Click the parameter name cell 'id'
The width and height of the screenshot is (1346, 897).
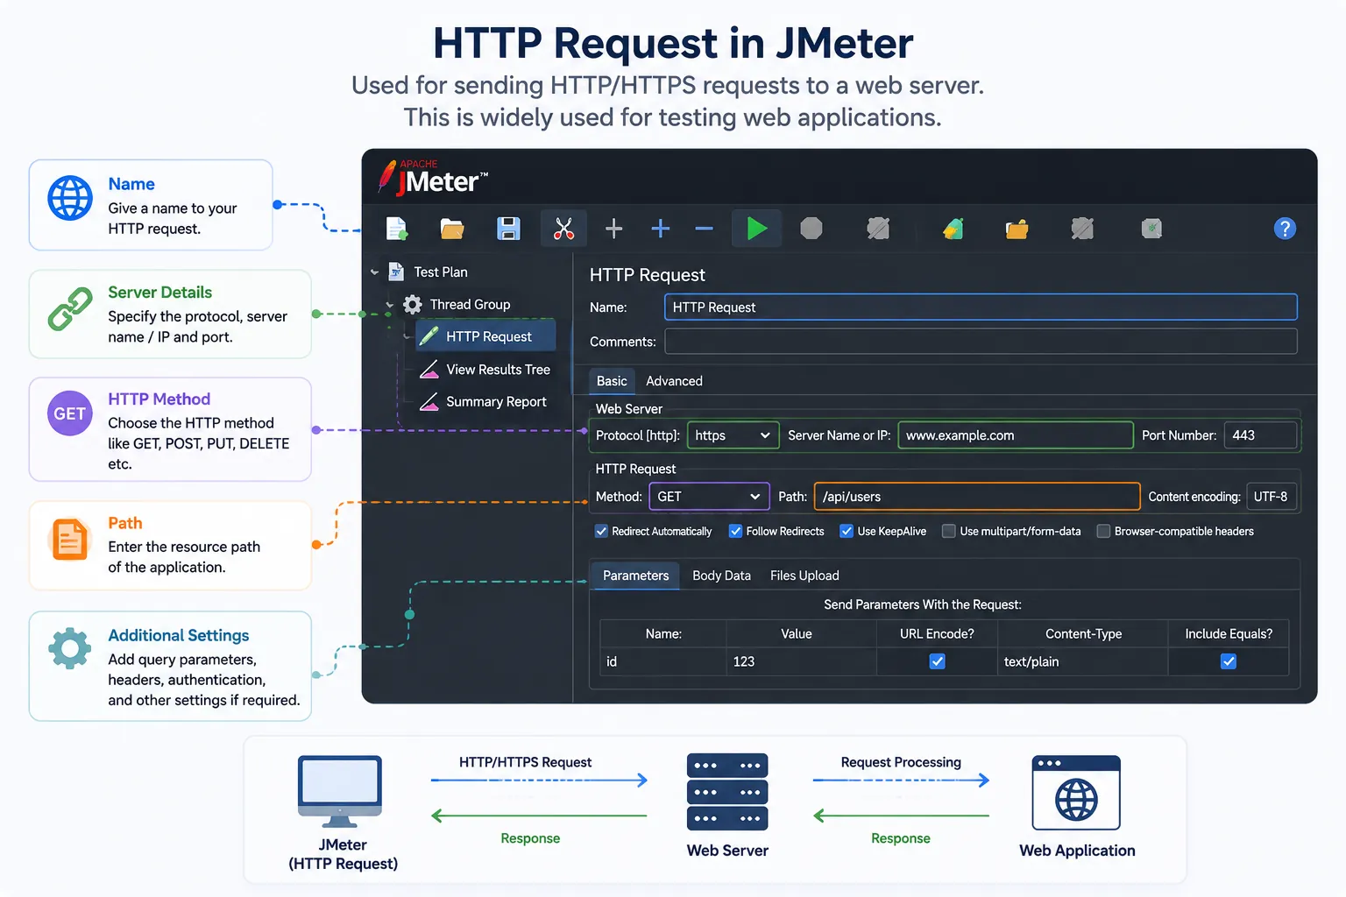pyautogui.click(x=663, y=661)
